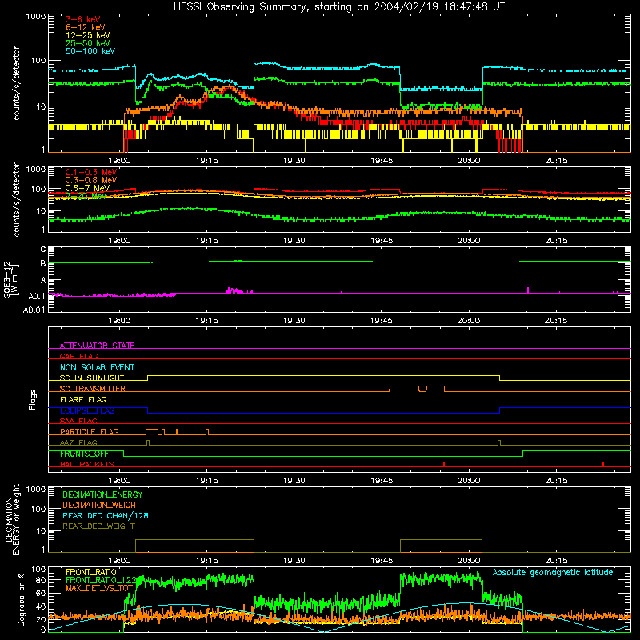Click the C class tick on GOES axis
This screenshot has width=640, height=640.
click(43, 250)
